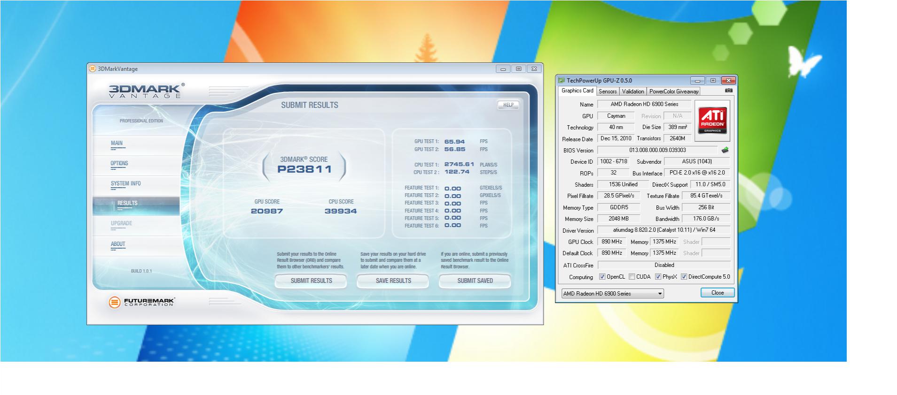897x395 pixels.
Task: Click the BIOS Version value field
Action: 657,150
